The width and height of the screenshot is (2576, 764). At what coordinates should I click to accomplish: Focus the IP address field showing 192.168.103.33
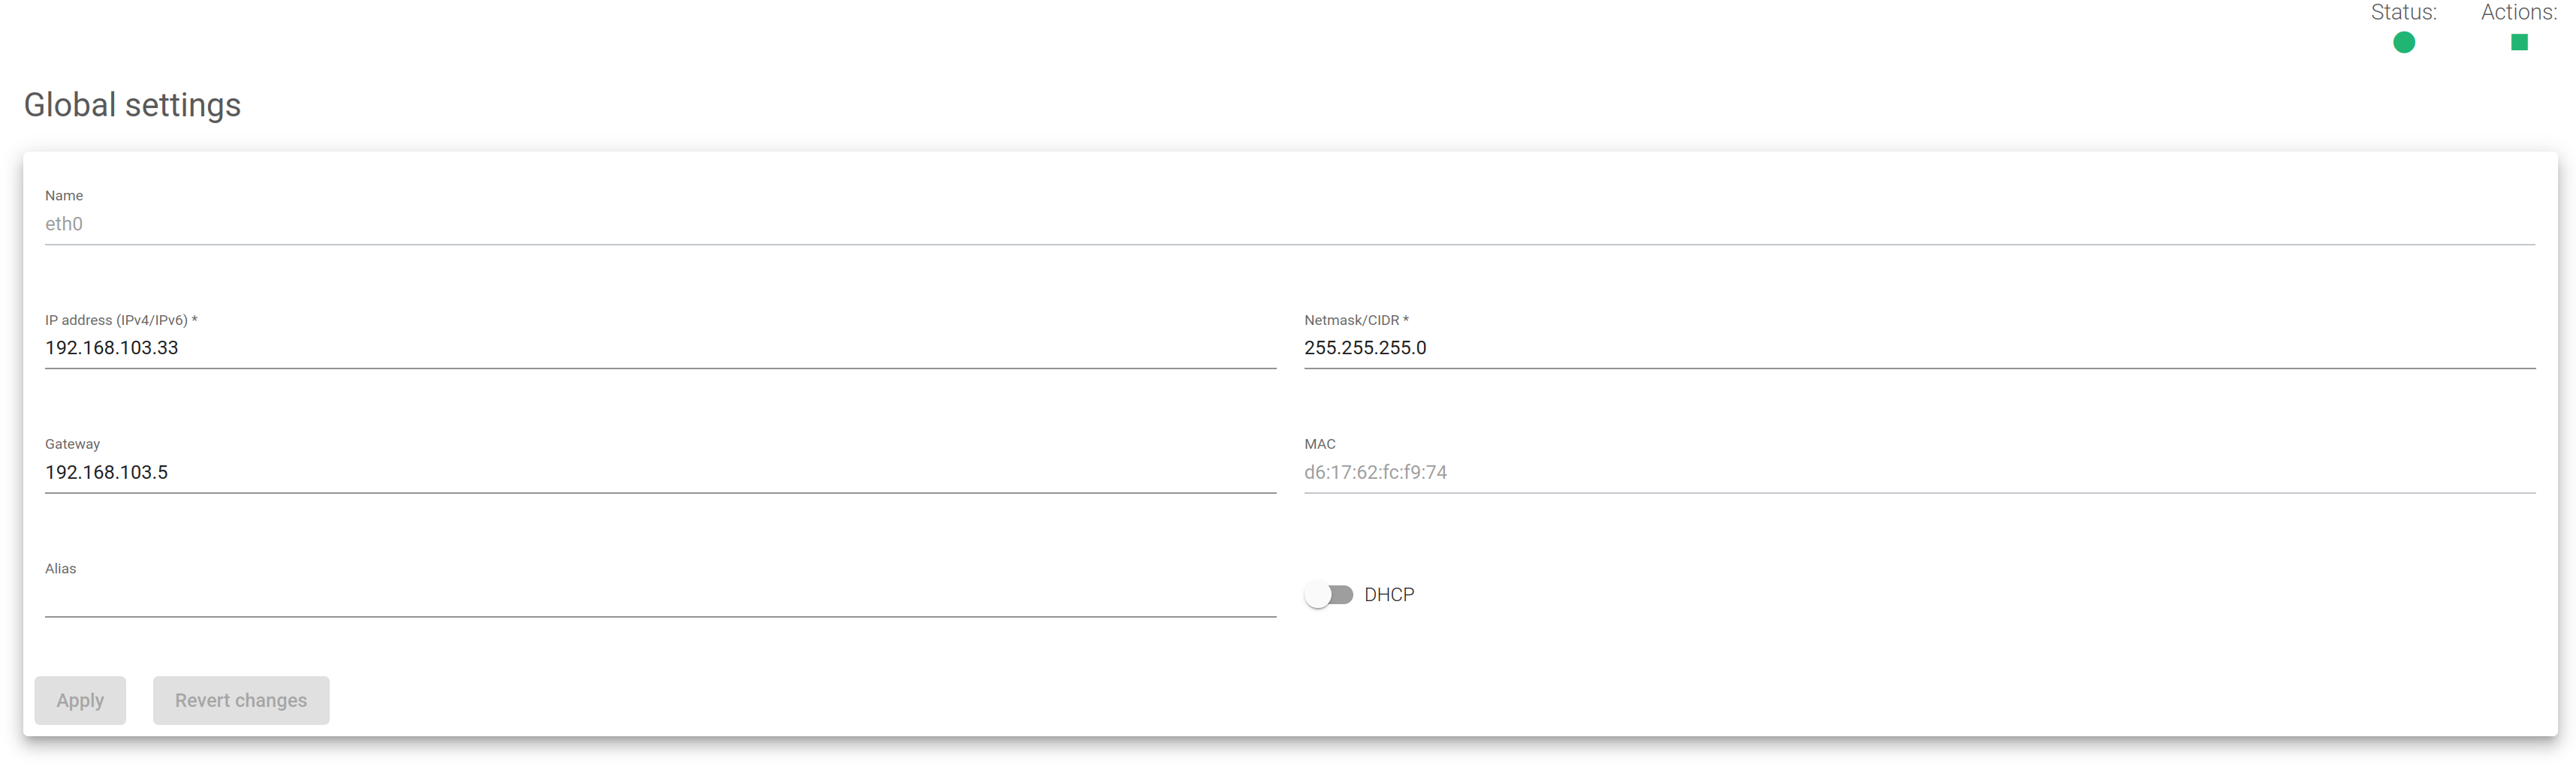pyautogui.click(x=660, y=347)
